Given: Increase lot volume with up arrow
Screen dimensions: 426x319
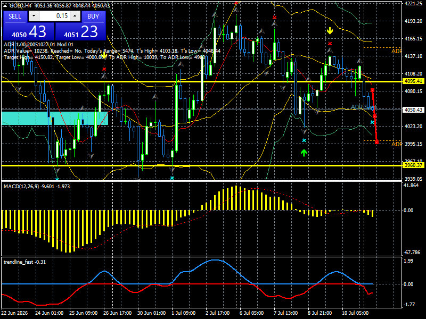Looking at the screenshot, I should (75, 16).
